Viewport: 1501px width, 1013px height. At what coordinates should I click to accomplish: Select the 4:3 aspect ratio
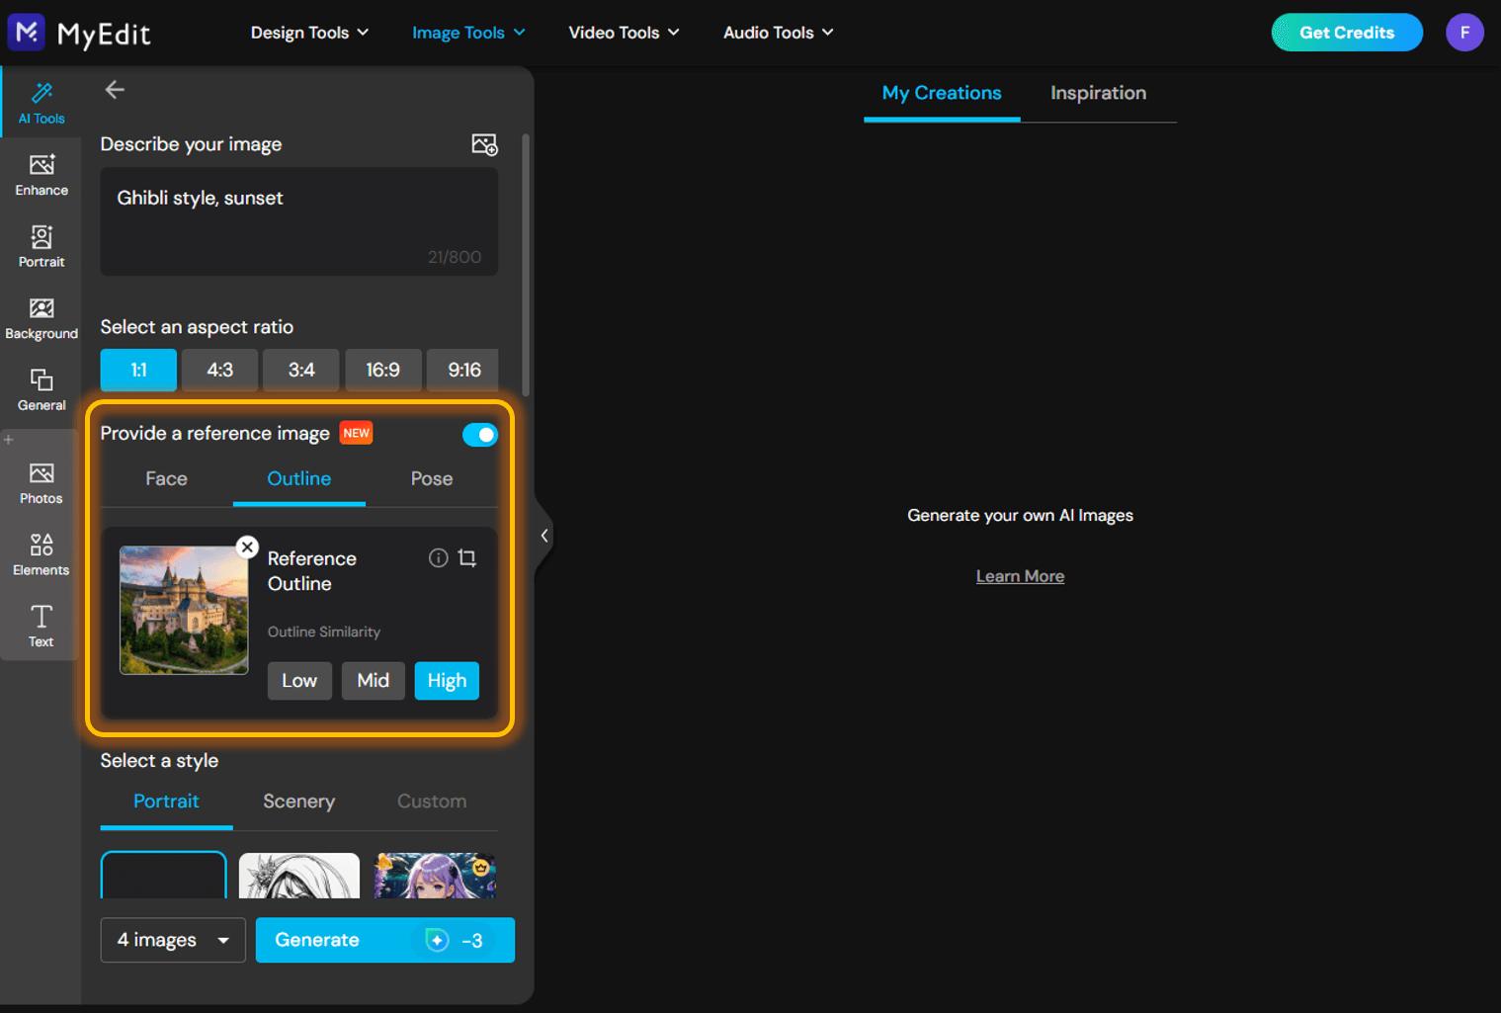point(219,370)
